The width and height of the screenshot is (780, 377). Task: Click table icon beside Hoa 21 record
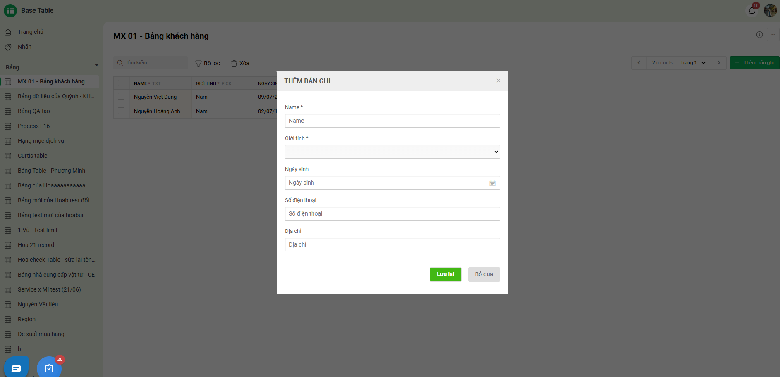pyautogui.click(x=8, y=245)
